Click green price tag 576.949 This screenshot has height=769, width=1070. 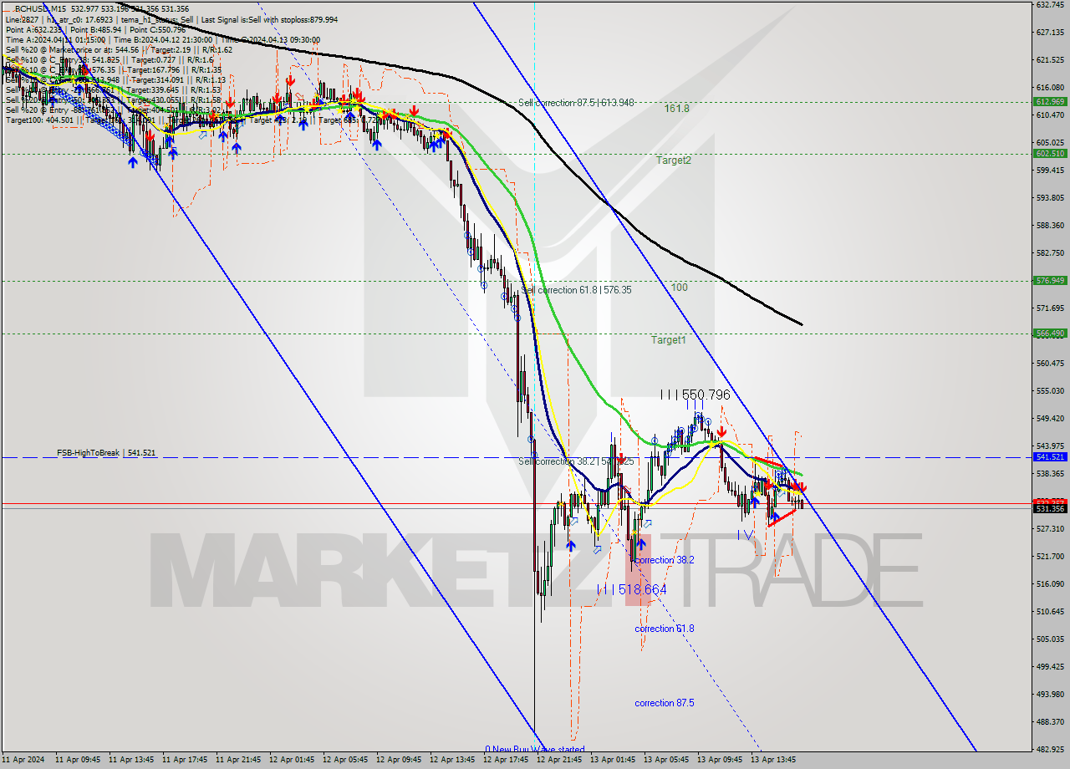tap(1050, 281)
